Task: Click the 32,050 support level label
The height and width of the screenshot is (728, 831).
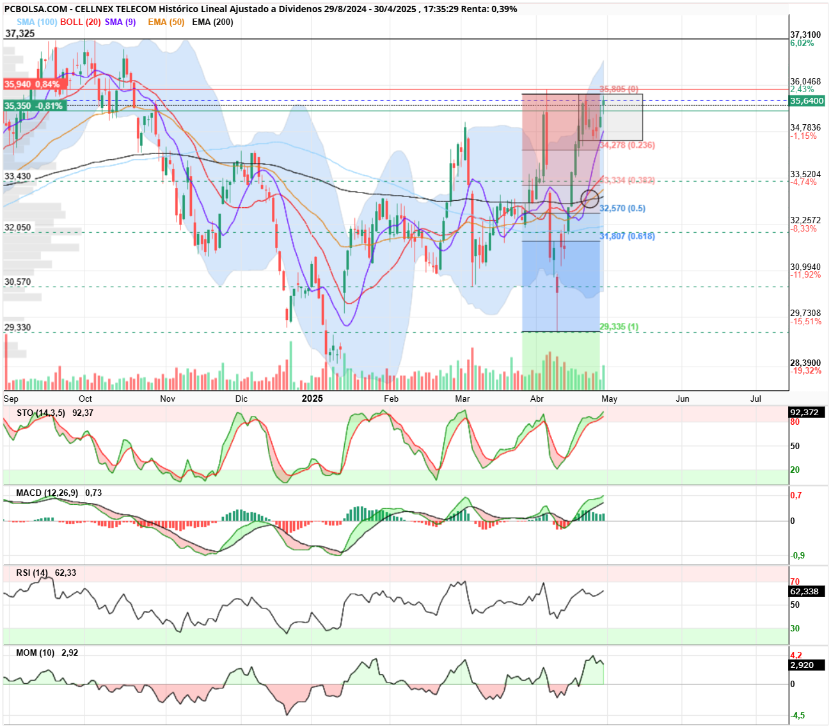Action: [18, 227]
